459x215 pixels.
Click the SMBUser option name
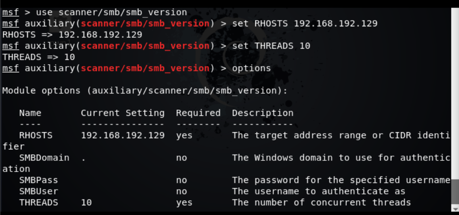coord(39,191)
